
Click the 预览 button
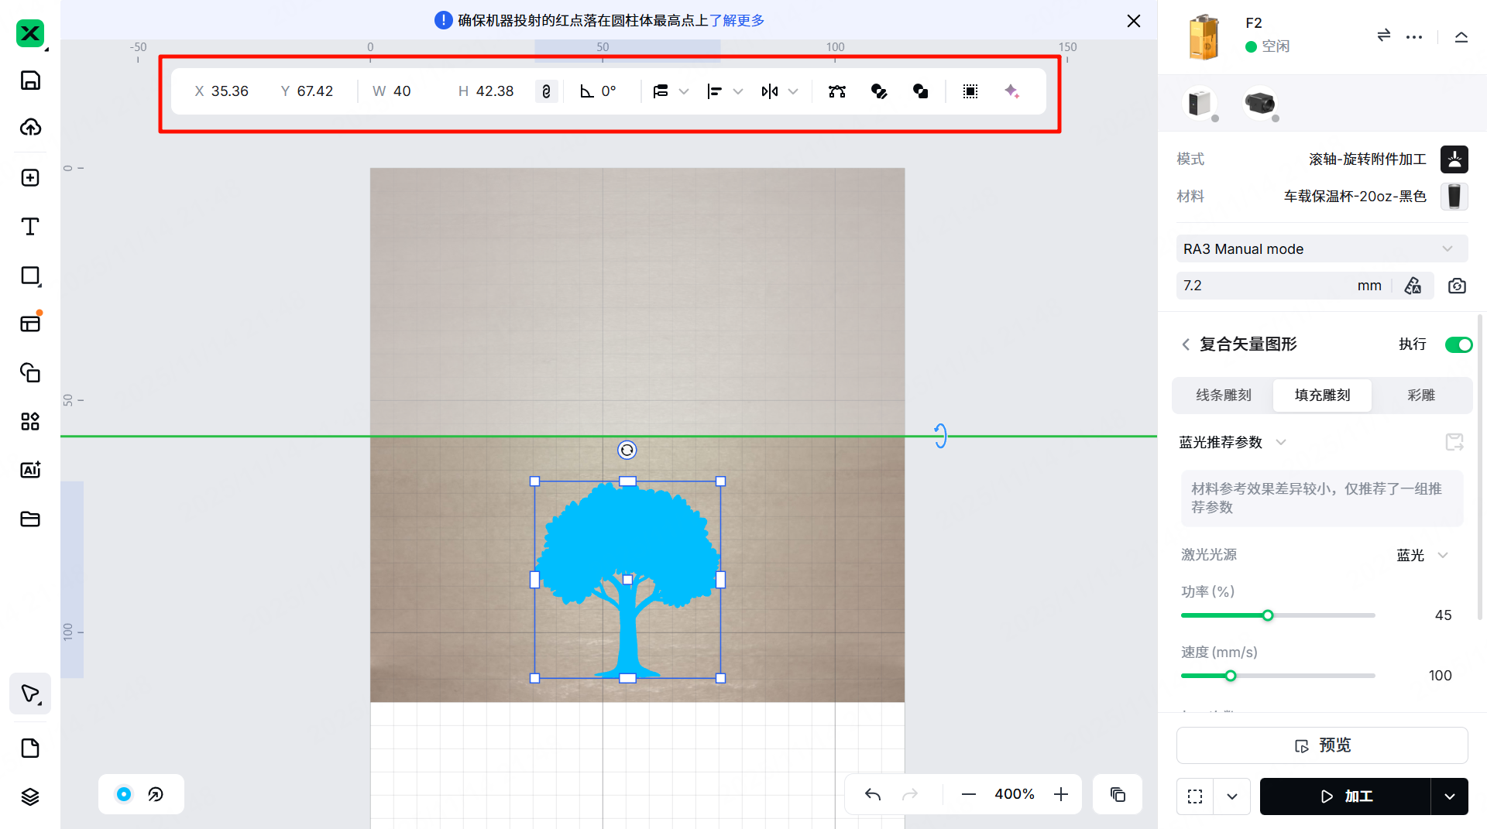1321,745
